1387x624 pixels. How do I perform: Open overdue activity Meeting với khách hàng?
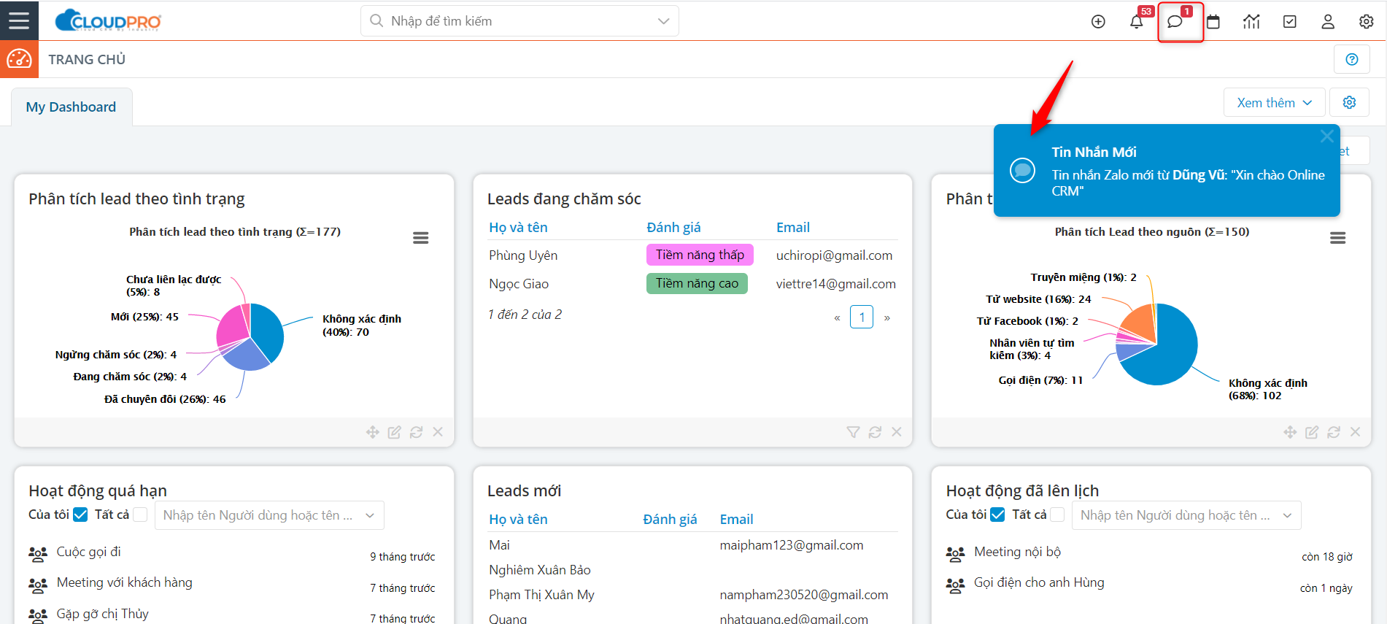(x=125, y=582)
